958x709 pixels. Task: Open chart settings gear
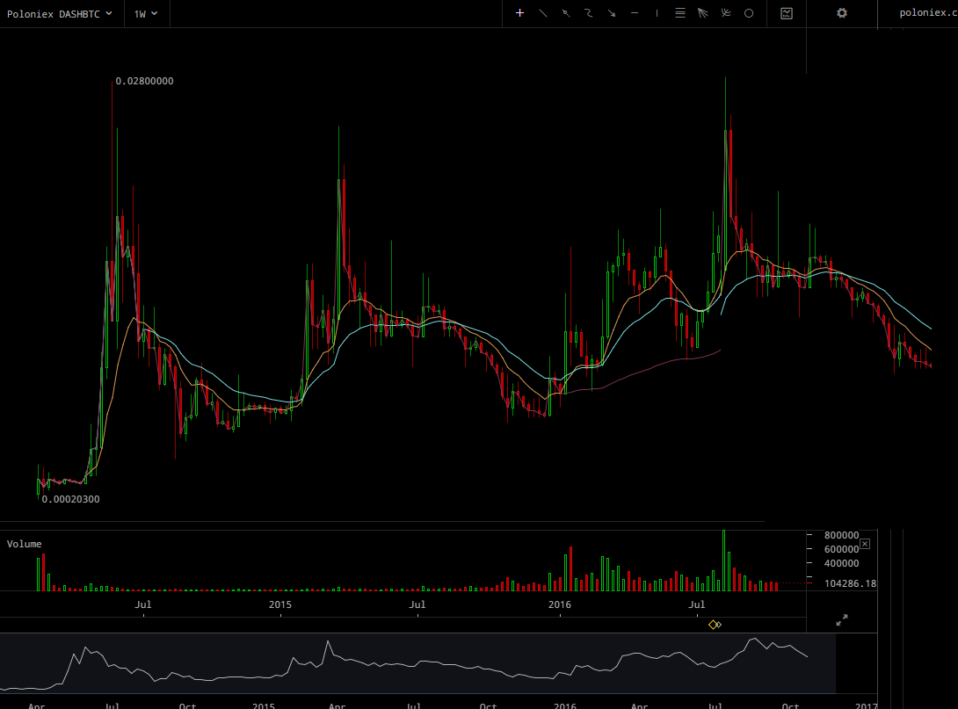(842, 13)
